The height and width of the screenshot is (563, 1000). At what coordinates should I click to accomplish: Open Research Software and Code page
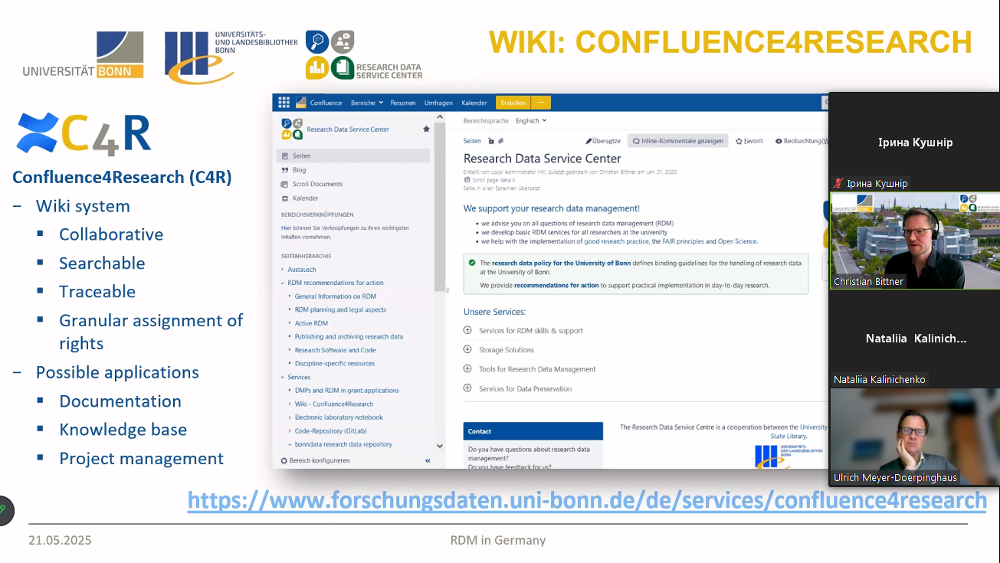pos(335,350)
